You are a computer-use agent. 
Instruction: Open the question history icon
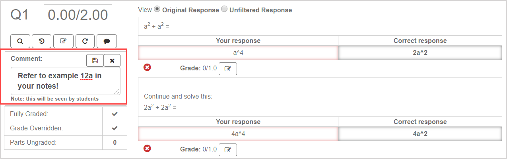pos(41,41)
